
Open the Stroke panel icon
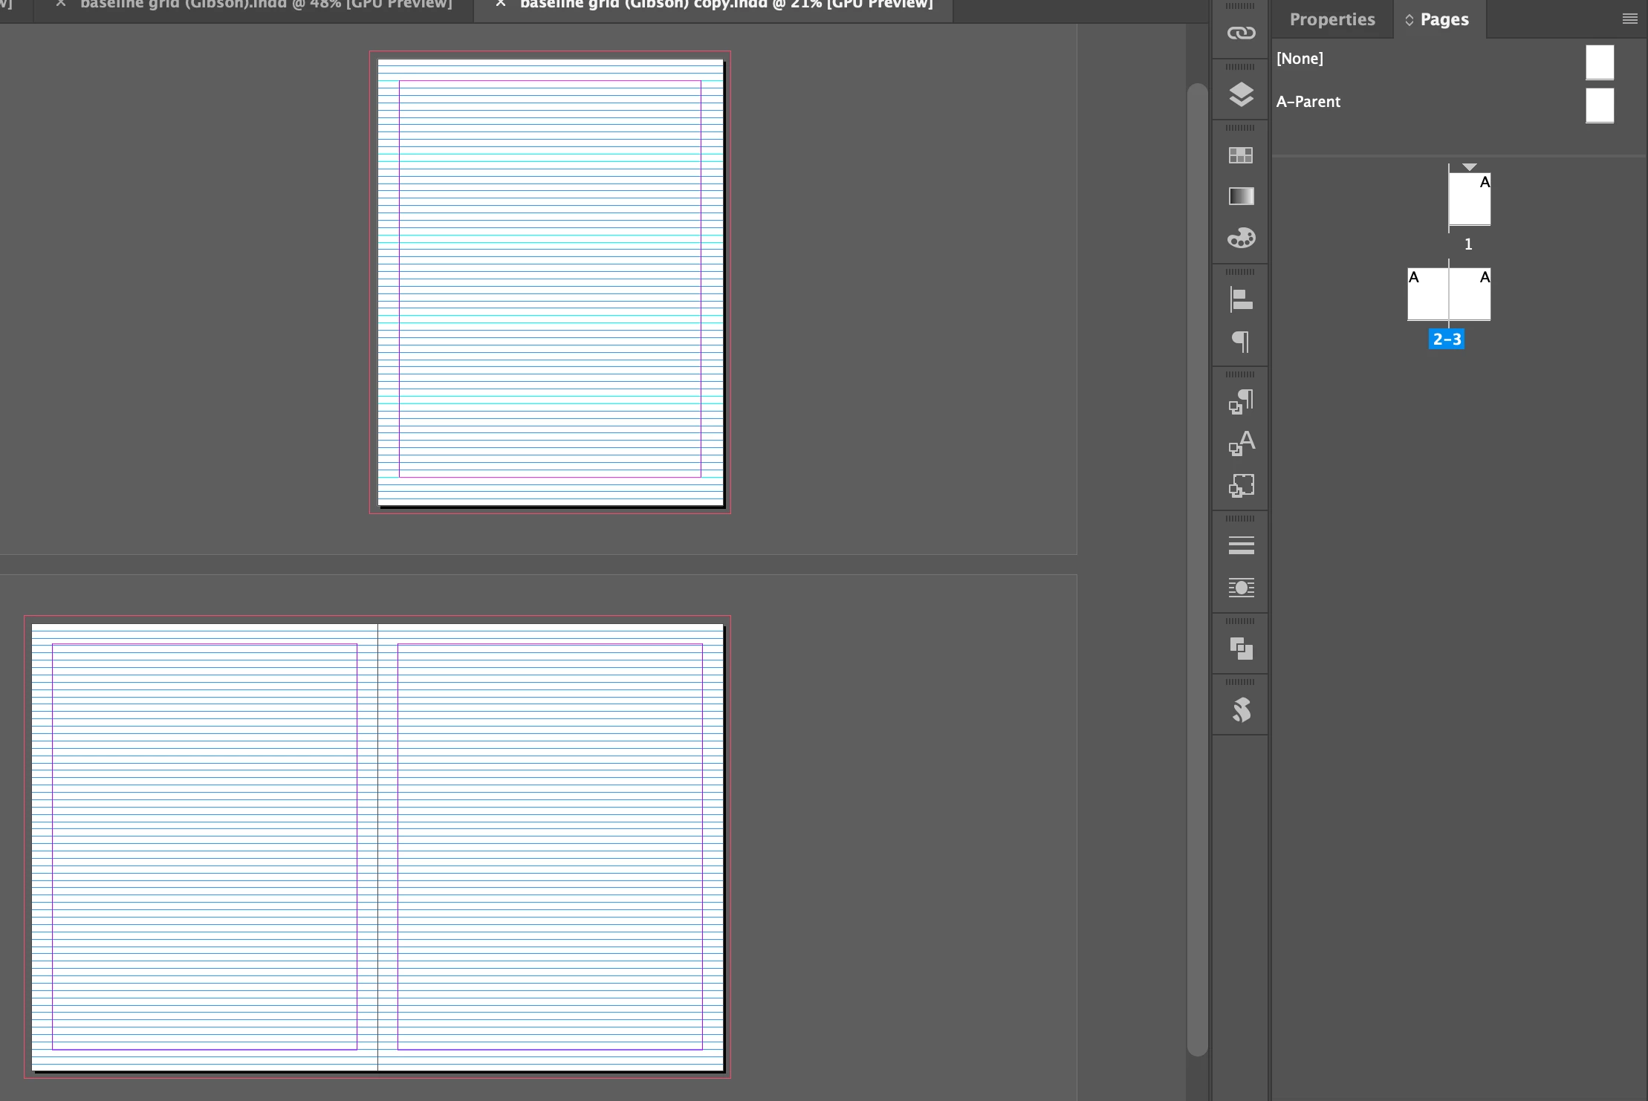pyautogui.click(x=1241, y=546)
